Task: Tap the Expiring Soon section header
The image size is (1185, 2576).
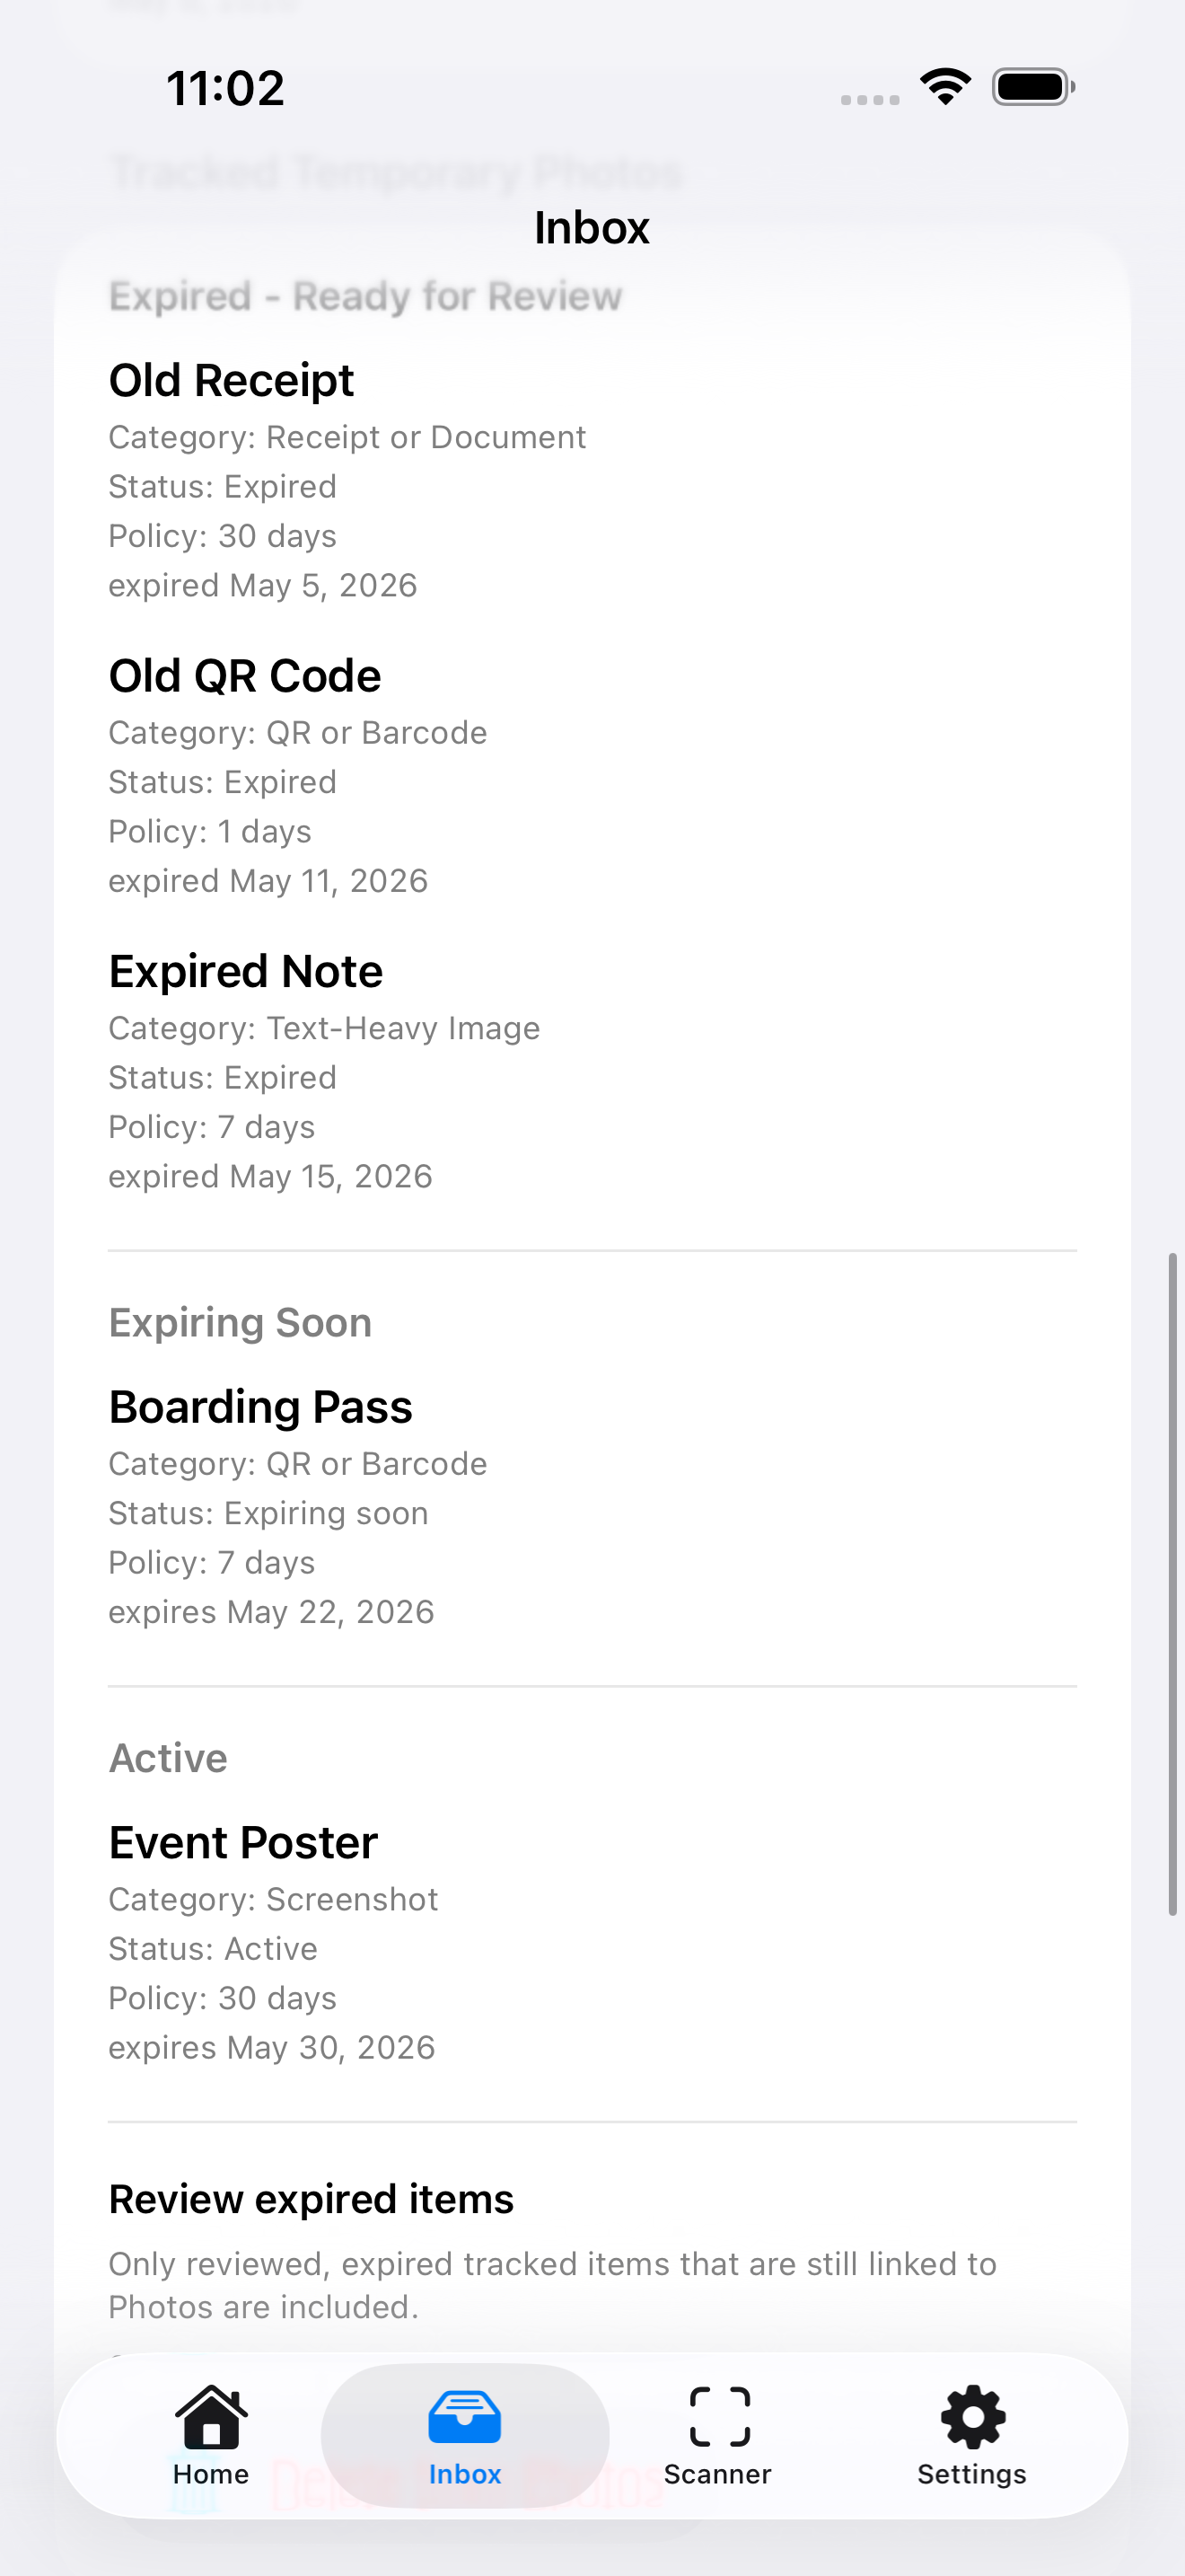Action: point(240,1322)
